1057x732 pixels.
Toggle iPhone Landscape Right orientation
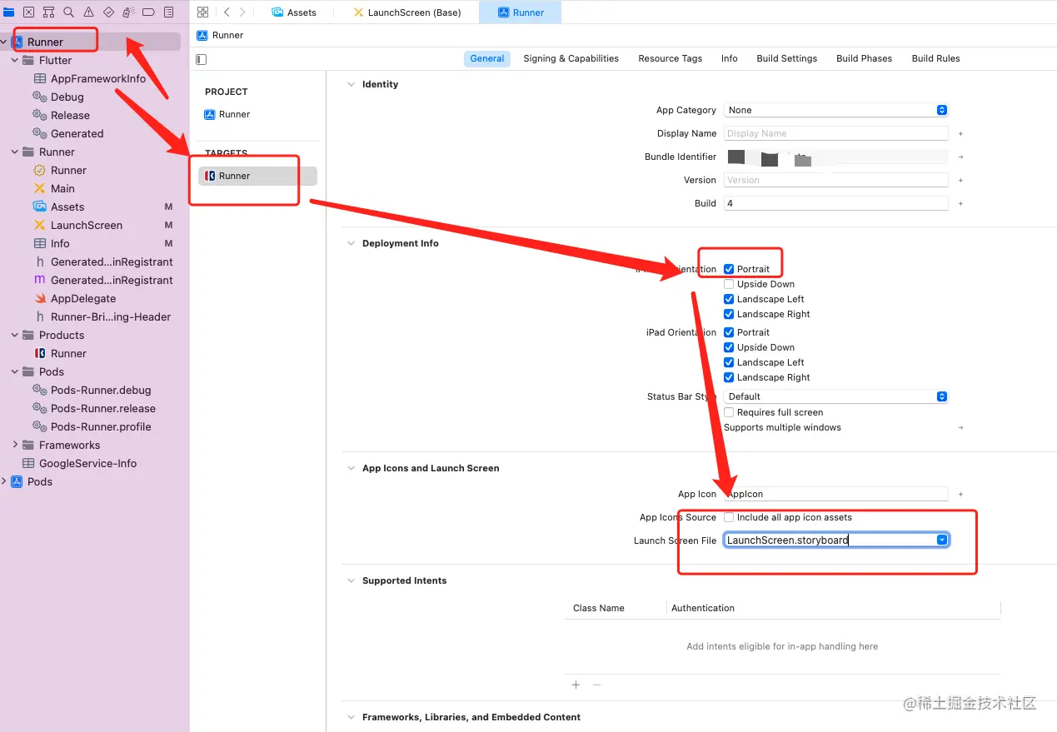click(x=729, y=314)
